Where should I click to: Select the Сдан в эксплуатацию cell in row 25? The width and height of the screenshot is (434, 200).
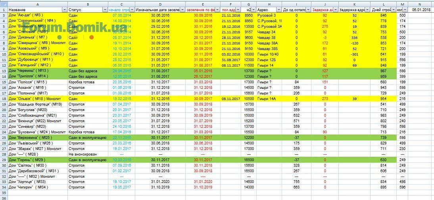pyautogui.click(x=87, y=137)
